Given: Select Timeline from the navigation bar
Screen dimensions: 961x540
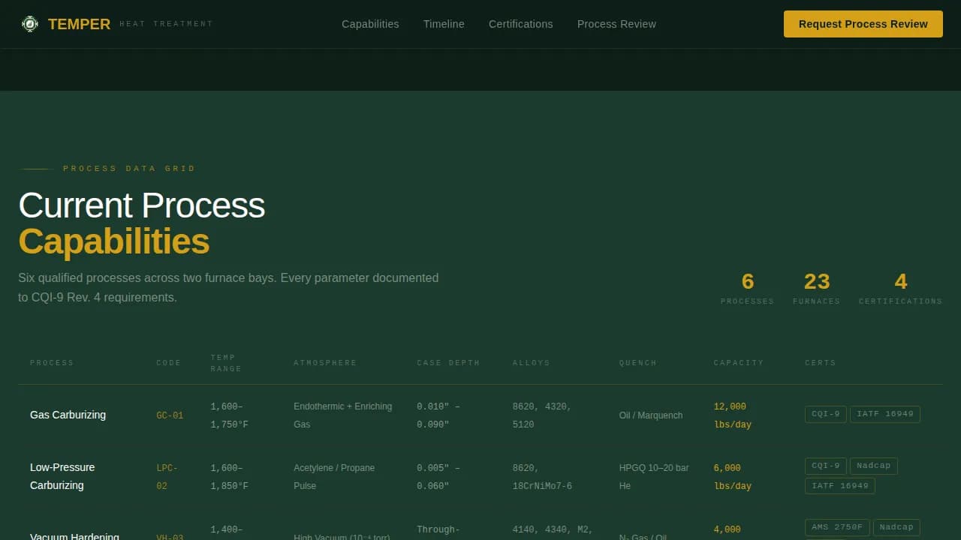Looking at the screenshot, I should (x=444, y=24).
